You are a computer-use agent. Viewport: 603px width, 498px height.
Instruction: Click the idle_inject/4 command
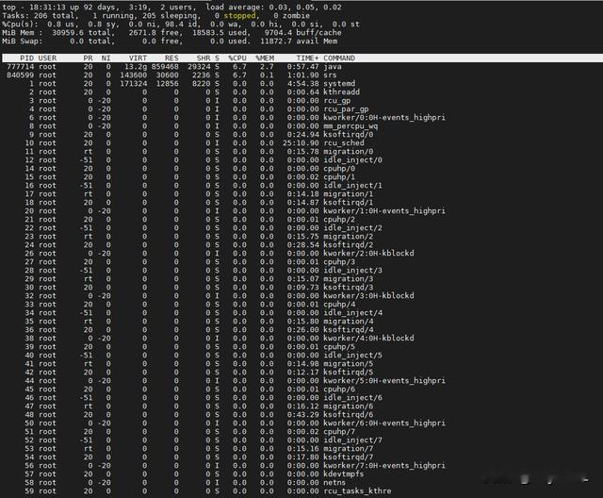coord(352,312)
